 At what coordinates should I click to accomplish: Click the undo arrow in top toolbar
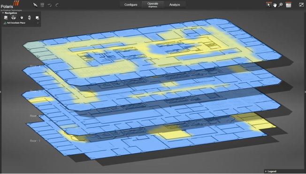point(50,5)
